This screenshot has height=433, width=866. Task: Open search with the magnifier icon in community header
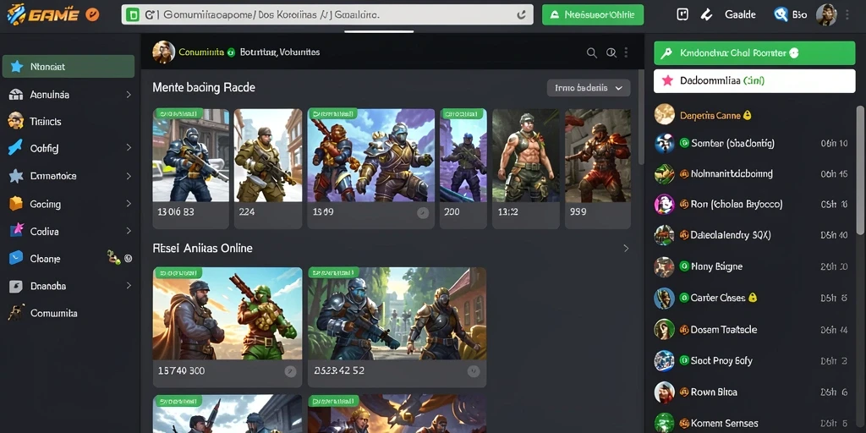pyautogui.click(x=591, y=53)
